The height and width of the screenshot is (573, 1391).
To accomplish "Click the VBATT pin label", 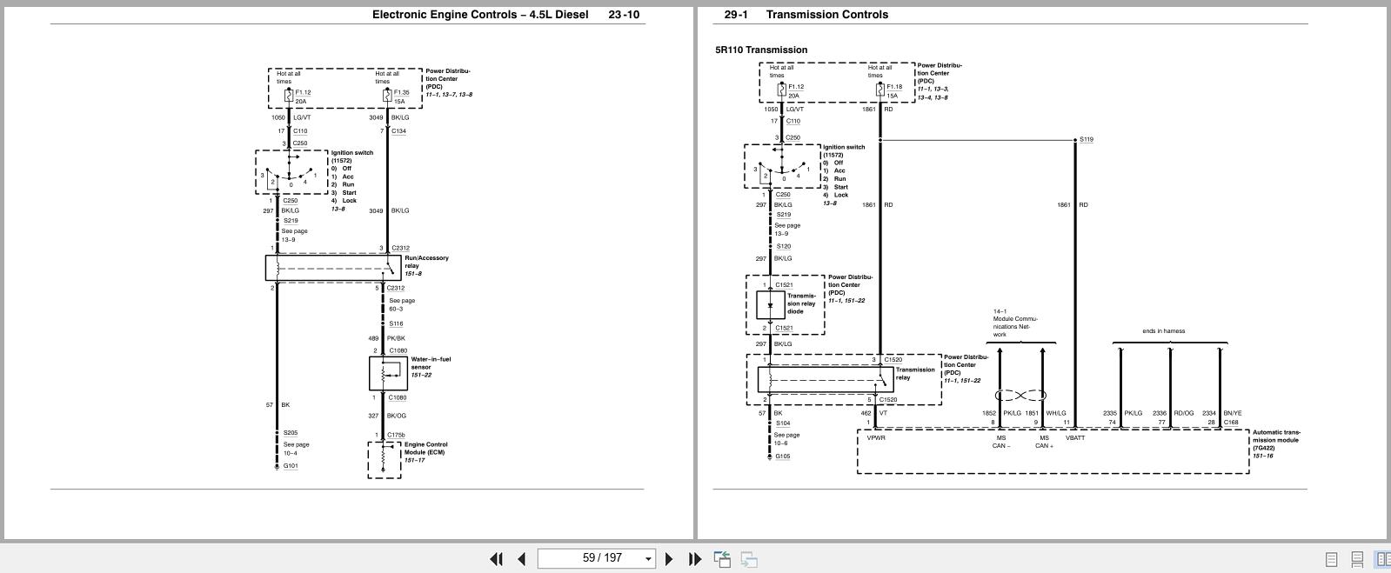I will pyautogui.click(x=1075, y=438).
